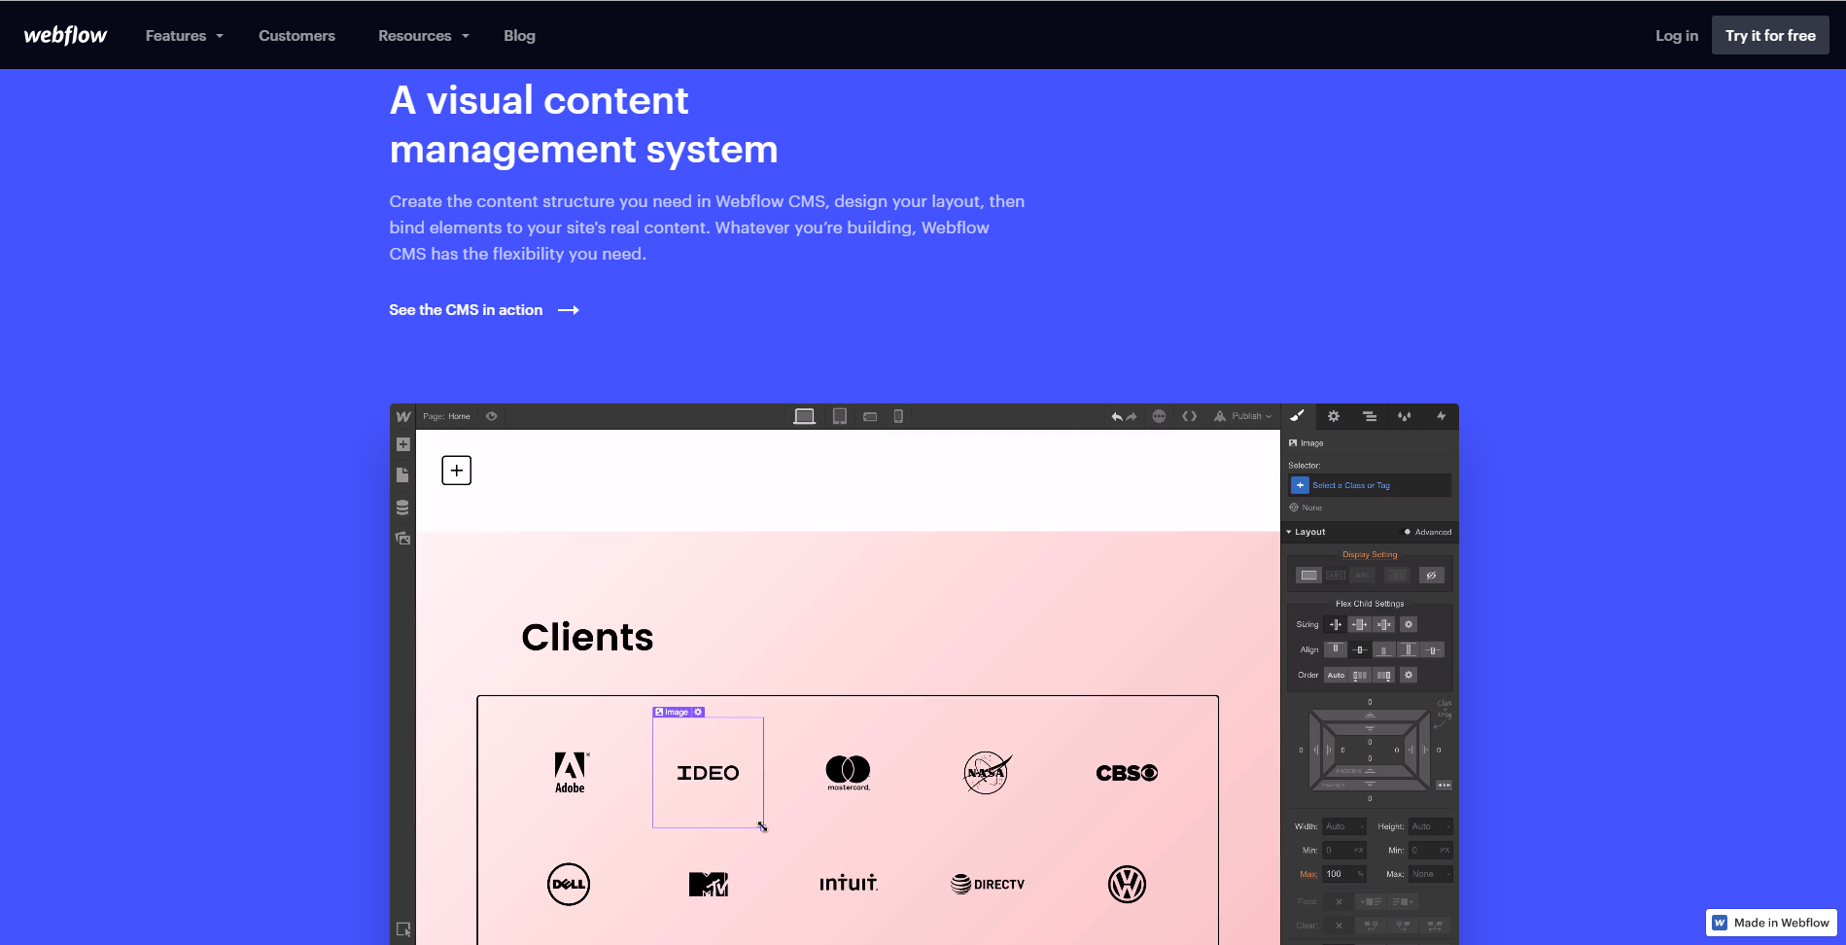Follow See the CMS in action link
Image resolution: width=1846 pixels, height=945 pixels.
[484, 310]
